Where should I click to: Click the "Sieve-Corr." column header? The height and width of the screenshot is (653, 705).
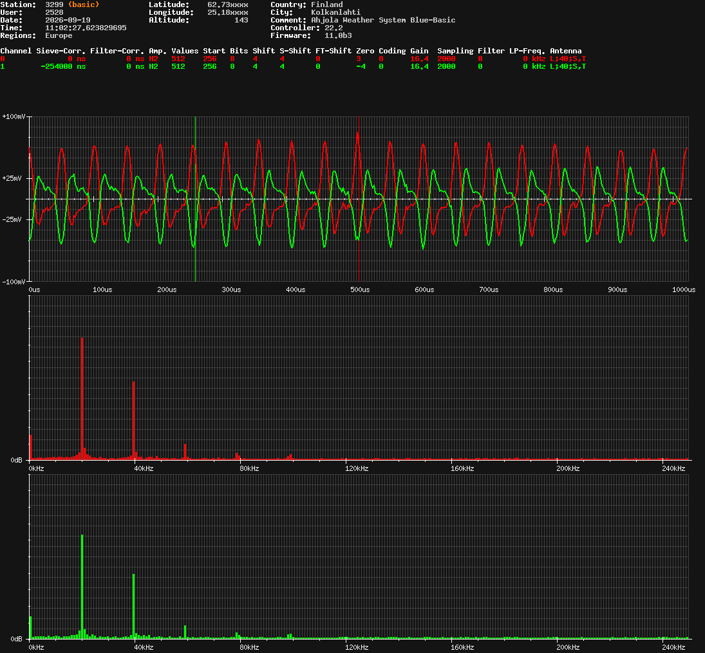click(61, 51)
